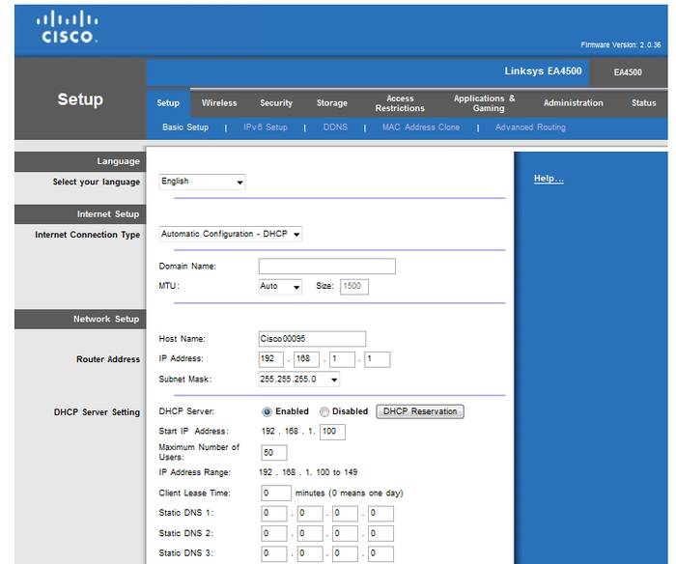Image resolution: width=676 pixels, height=564 pixels.
Task: Click the MTU Size field
Action: pos(354,286)
